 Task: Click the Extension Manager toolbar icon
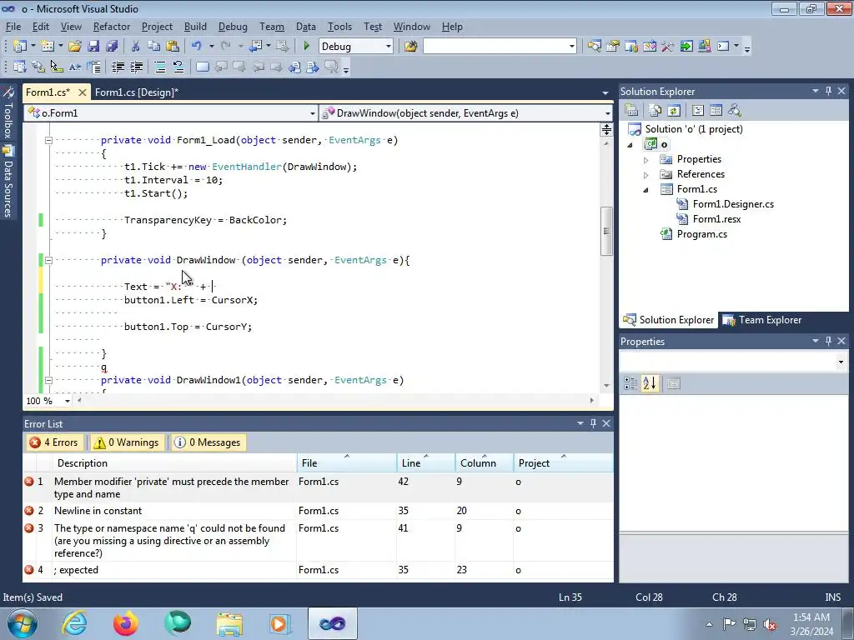704,47
